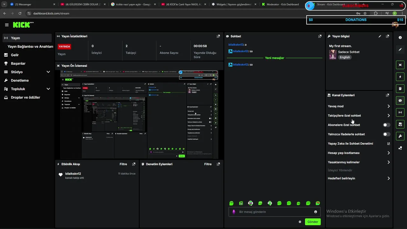This screenshot has height=229, width=407.
Task: Click the English language tag
Action: (345, 57)
